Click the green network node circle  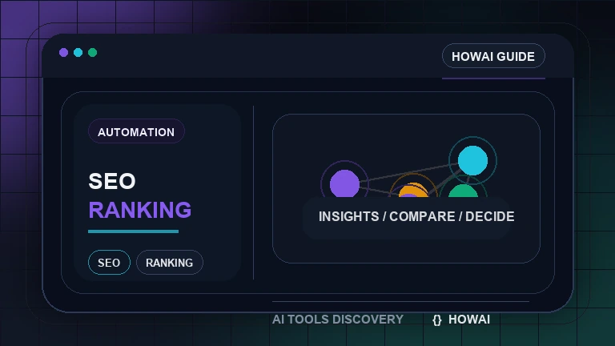click(463, 191)
